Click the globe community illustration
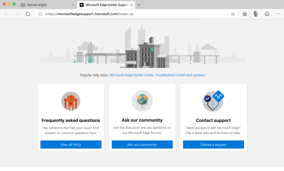Image resolution: width=284 pixels, height=171 pixels. click(x=142, y=101)
